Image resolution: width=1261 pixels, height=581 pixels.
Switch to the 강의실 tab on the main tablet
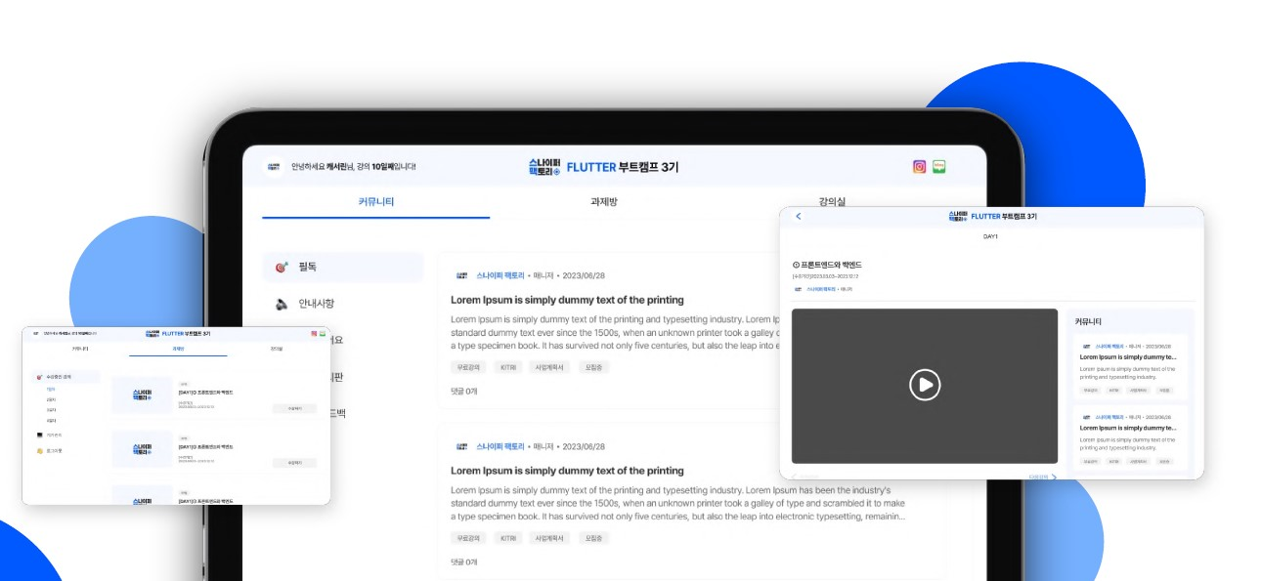831,202
